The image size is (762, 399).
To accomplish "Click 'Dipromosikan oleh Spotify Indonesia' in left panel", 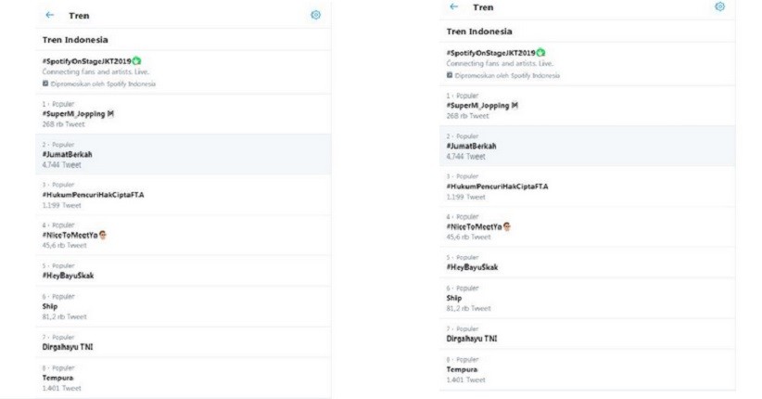I will 103,84.
